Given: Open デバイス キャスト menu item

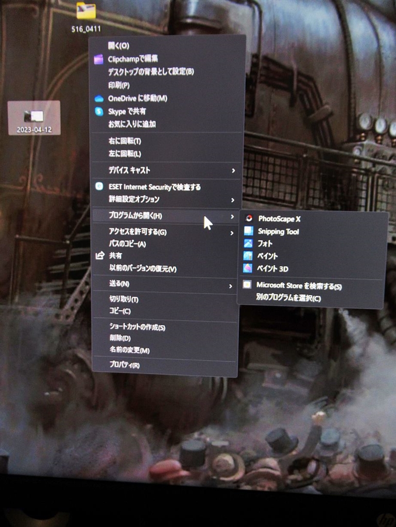Looking at the screenshot, I should pyautogui.click(x=129, y=170).
